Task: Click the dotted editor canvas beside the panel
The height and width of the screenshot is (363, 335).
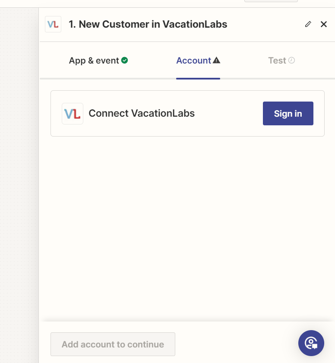Action: 19,173
